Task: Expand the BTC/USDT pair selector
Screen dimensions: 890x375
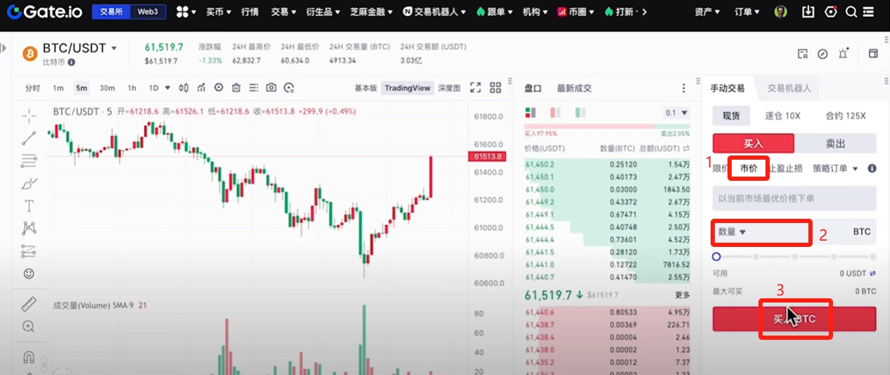Action: [114, 49]
